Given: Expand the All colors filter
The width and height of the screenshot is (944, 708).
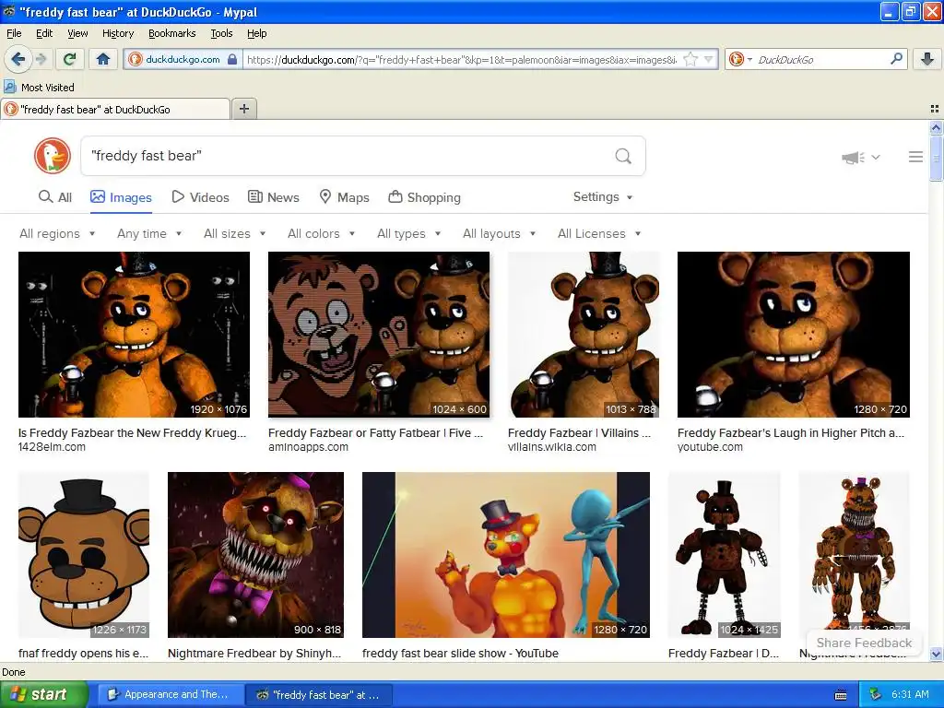Looking at the screenshot, I should click(x=321, y=233).
